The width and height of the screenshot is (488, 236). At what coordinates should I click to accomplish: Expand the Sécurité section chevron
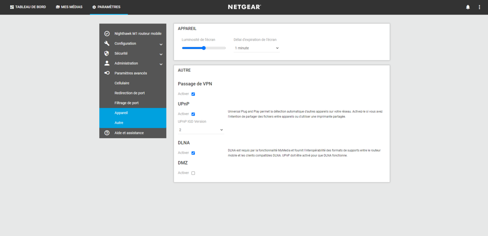[x=161, y=54]
